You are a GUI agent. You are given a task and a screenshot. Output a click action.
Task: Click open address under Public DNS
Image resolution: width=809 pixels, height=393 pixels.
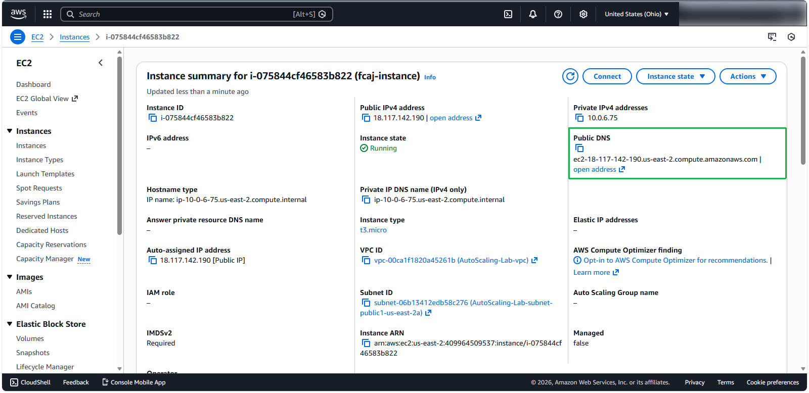pyautogui.click(x=599, y=169)
